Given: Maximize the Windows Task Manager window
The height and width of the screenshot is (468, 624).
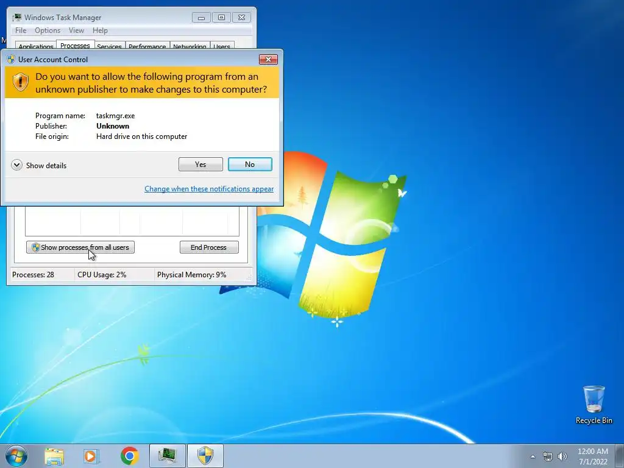Looking at the screenshot, I should click(221, 18).
